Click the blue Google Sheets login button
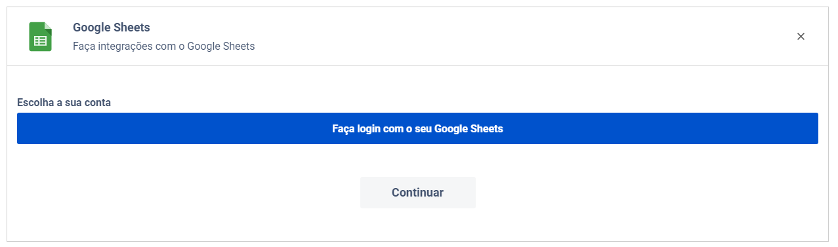Viewport: 838px width, 247px height. pyautogui.click(x=417, y=128)
